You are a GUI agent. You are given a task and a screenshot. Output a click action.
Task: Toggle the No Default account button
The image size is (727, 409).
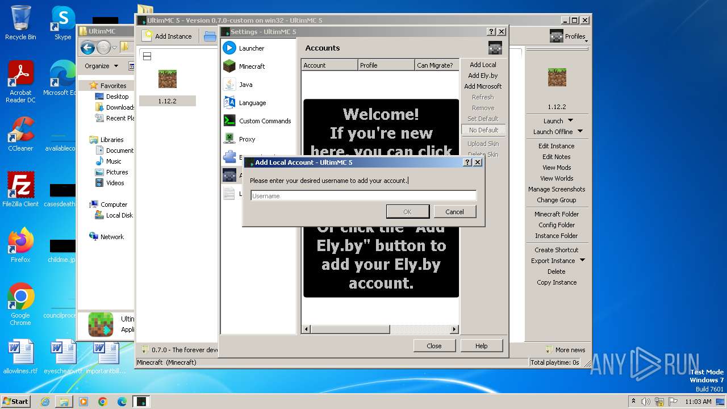(x=483, y=130)
